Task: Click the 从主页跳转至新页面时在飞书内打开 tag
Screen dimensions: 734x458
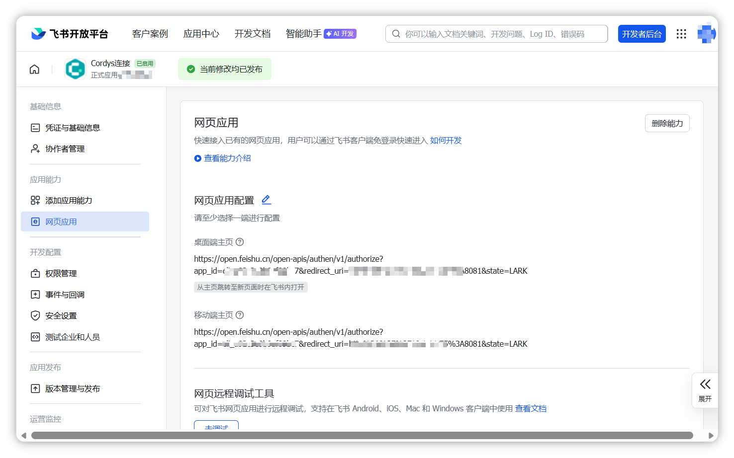Action: click(251, 287)
